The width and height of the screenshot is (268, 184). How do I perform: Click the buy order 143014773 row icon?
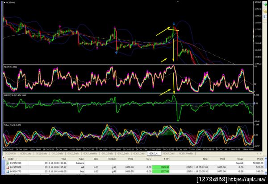pyautogui.click(x=8, y=172)
